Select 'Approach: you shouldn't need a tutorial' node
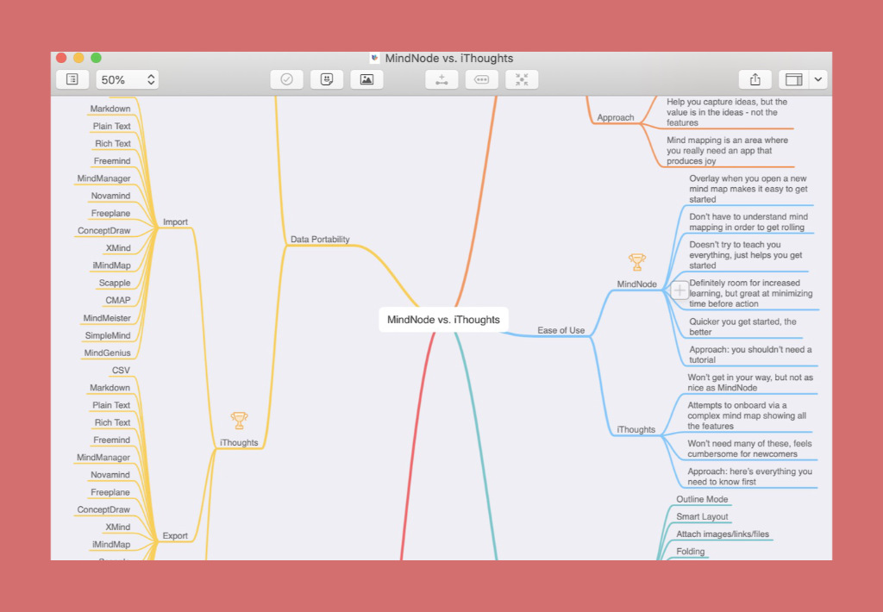 pyautogui.click(x=750, y=354)
